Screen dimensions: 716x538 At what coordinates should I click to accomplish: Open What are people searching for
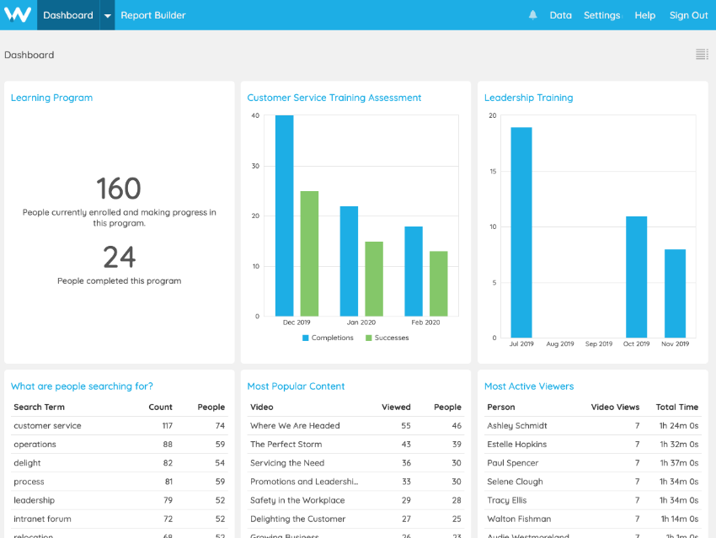[82, 386]
